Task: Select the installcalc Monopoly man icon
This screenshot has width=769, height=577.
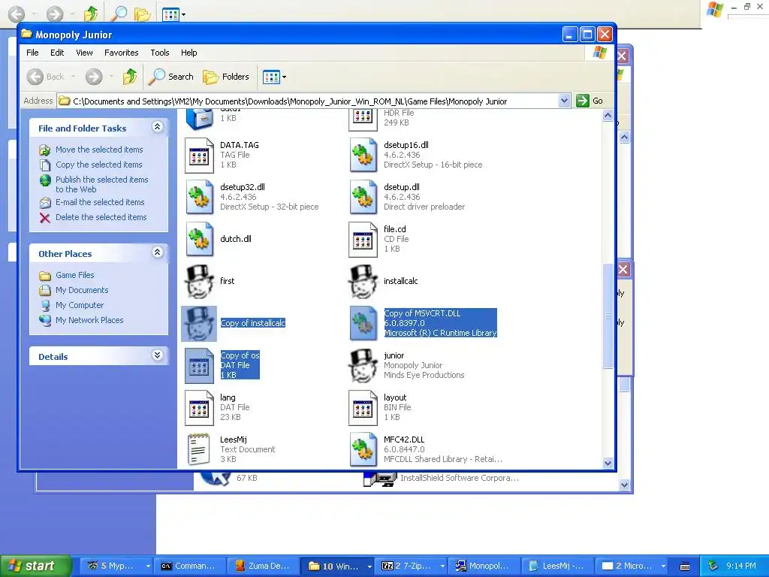Action: (363, 282)
